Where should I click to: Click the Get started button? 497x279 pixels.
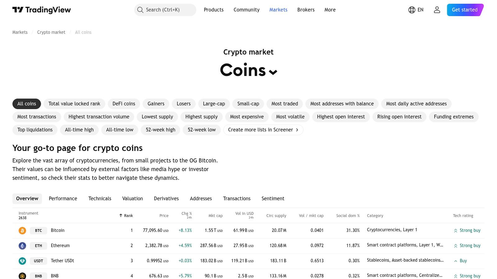click(x=465, y=10)
